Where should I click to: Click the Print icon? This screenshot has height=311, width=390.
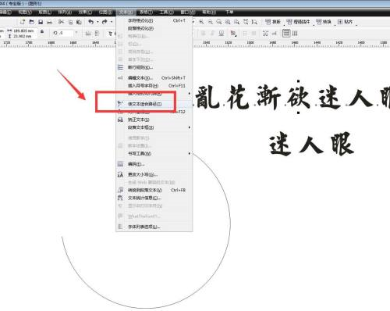[49, 22]
